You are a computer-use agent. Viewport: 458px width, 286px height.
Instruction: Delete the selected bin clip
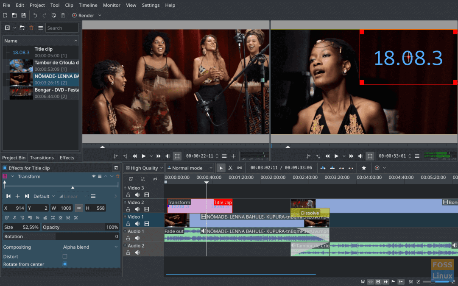coord(31,28)
